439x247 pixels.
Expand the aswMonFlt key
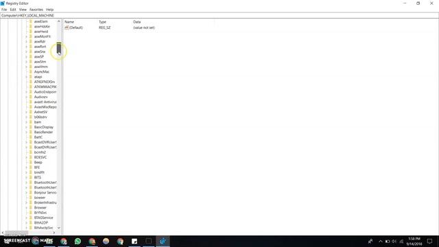tap(27, 36)
